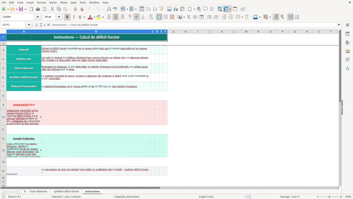The height and width of the screenshot is (199, 353).
Task: Open the Data menu
Action: coord(73,2)
